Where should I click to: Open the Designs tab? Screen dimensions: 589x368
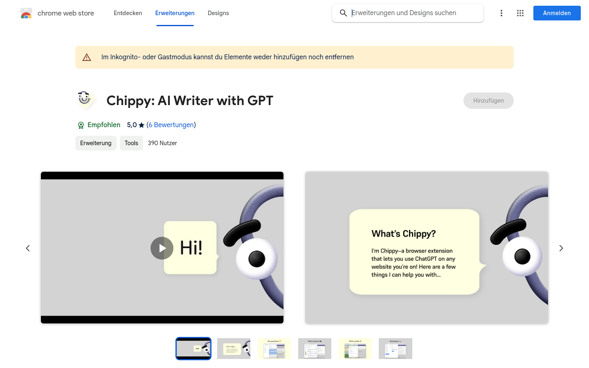[218, 13]
